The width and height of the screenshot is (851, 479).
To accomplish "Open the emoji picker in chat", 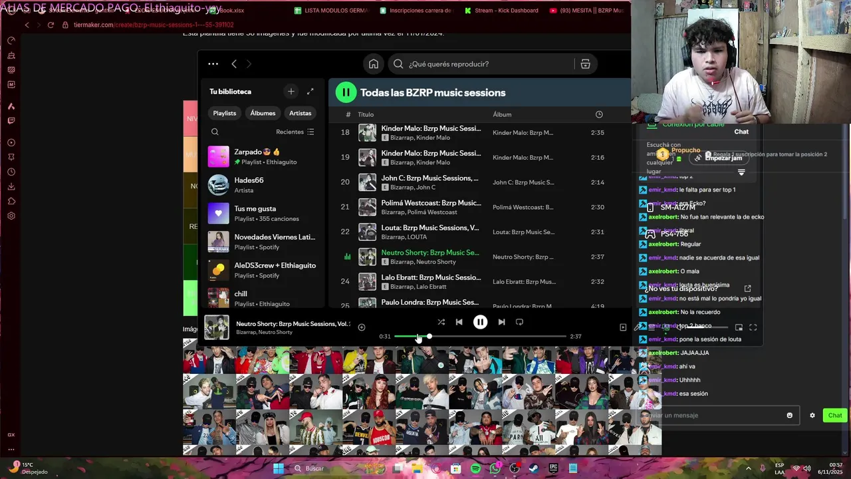I will pyautogui.click(x=789, y=415).
